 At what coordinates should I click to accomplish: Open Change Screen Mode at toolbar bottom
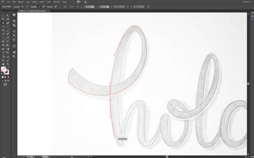pos(5,84)
